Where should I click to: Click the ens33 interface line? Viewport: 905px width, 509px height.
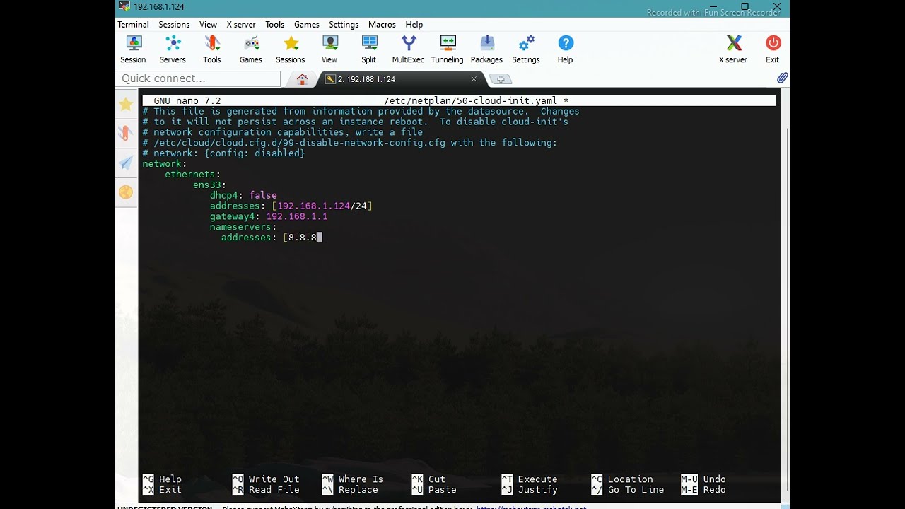[x=210, y=185]
